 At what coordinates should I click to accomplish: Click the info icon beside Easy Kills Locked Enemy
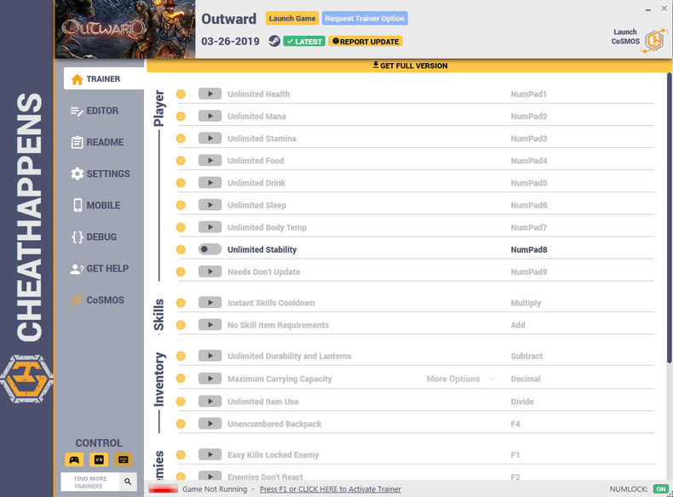click(181, 454)
